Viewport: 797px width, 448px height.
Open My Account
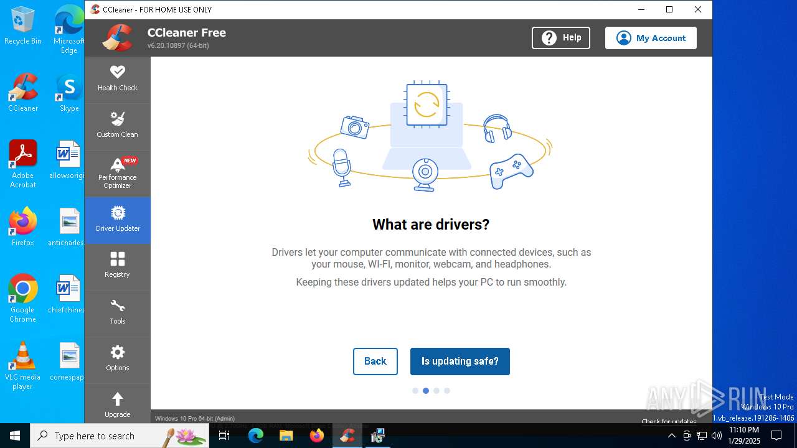[651, 38]
